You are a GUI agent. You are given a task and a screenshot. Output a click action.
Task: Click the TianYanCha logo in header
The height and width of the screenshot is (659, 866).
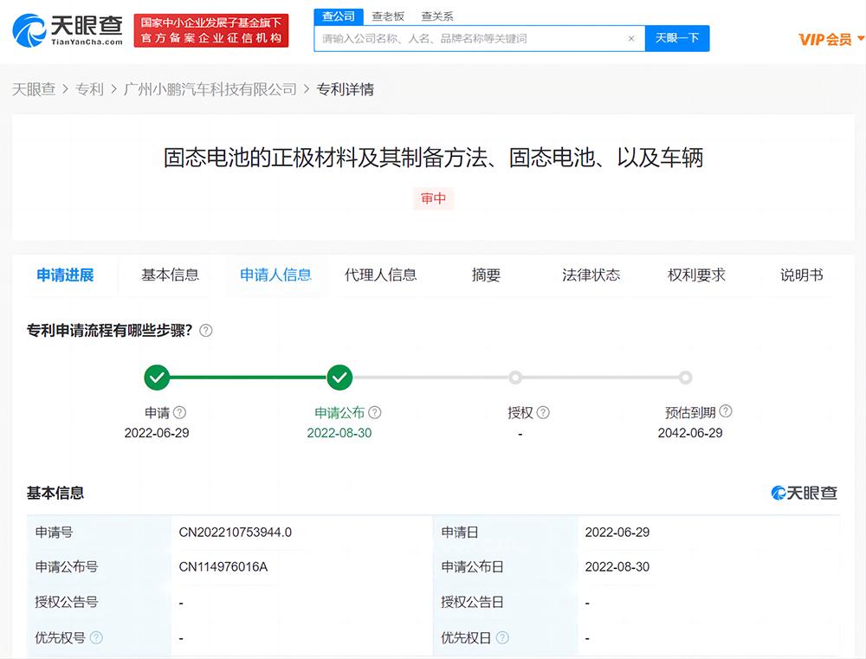click(68, 30)
